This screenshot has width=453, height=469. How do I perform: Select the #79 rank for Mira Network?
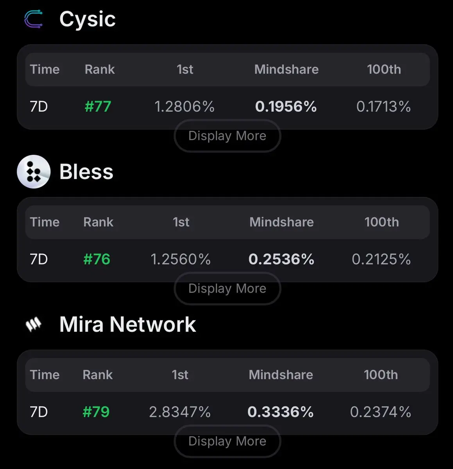pyautogui.click(x=96, y=412)
